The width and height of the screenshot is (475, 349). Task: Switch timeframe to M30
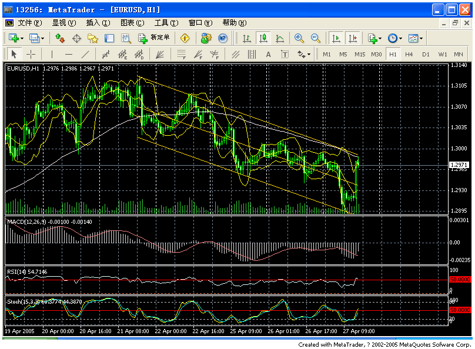376,55
